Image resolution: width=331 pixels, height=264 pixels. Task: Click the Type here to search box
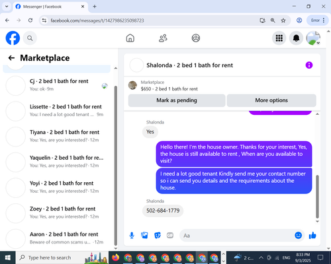pyautogui.click(x=62, y=257)
